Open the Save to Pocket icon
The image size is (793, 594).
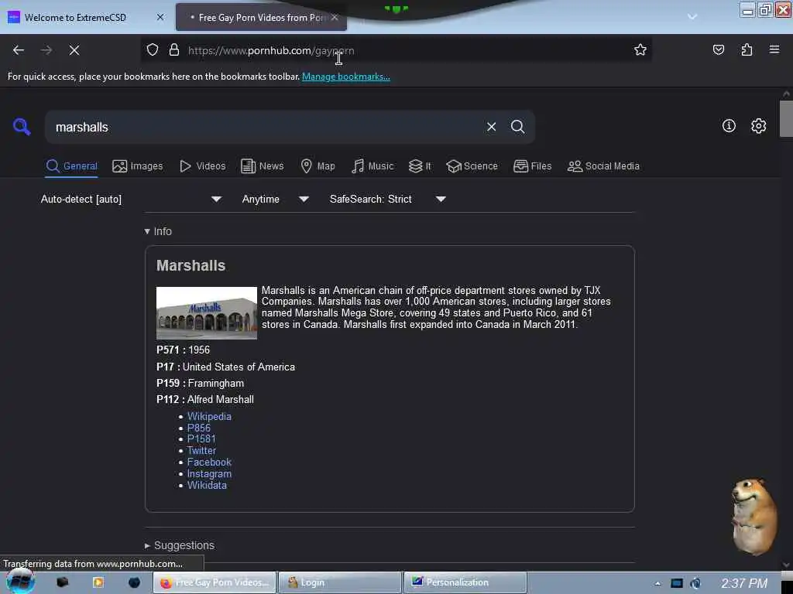(x=718, y=49)
